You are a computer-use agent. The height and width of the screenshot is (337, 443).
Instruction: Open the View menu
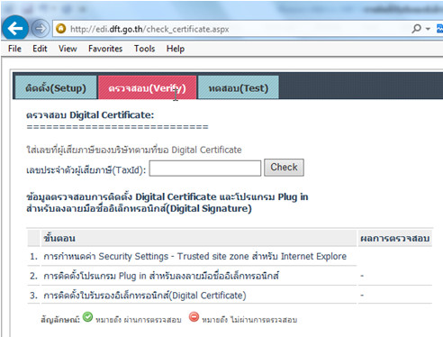pos(68,49)
